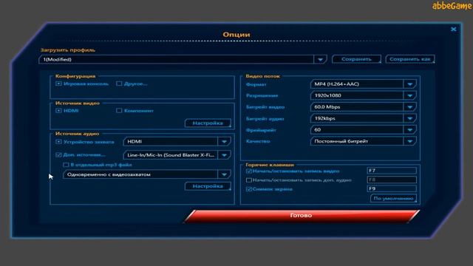The width and height of the screenshot is (473, 266).
Task: Open the 60.0 Mbps video bitrate dropdown
Action: pos(409,107)
